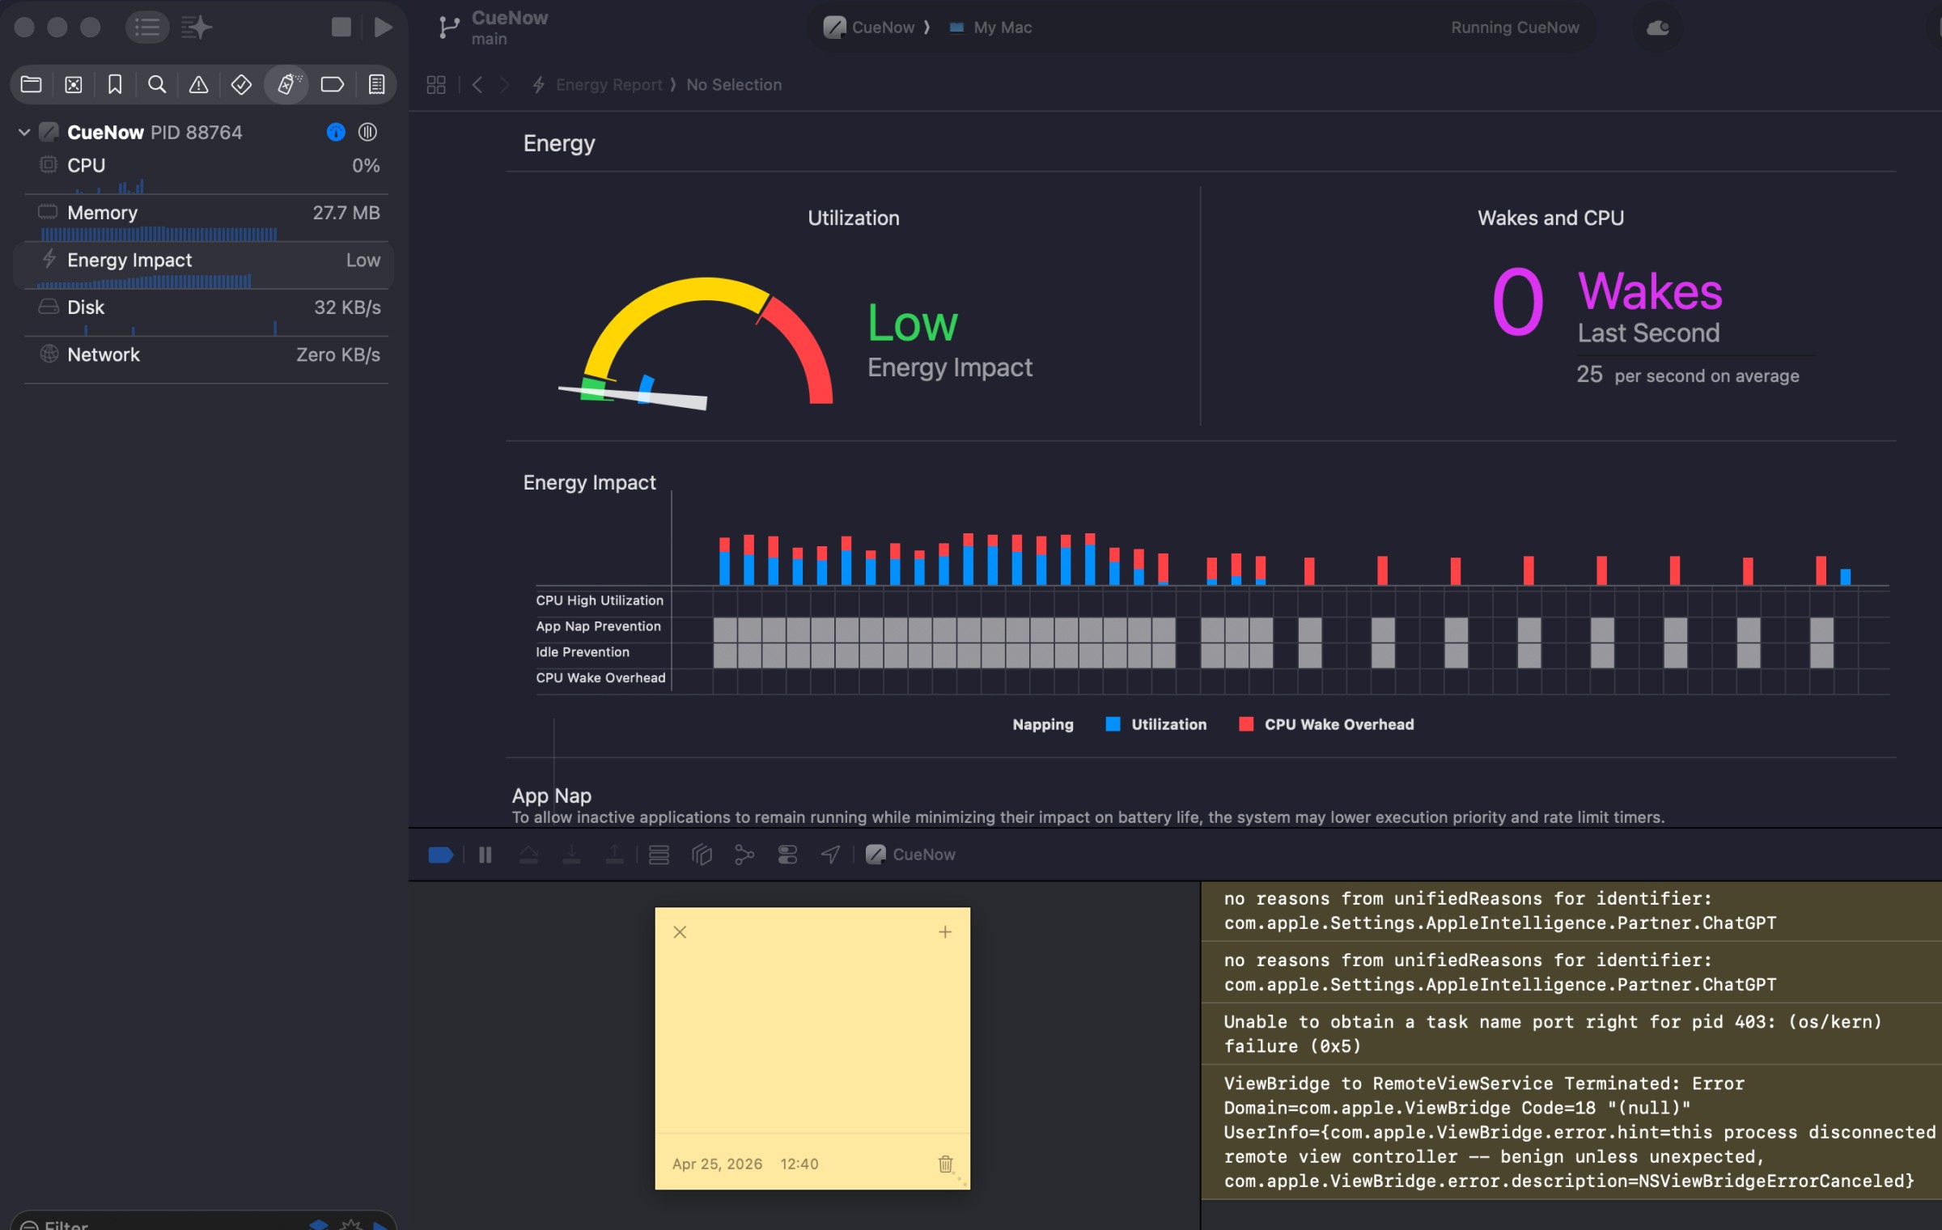
Task: Click the App Nap Prevention row label
Action: (x=598, y=626)
